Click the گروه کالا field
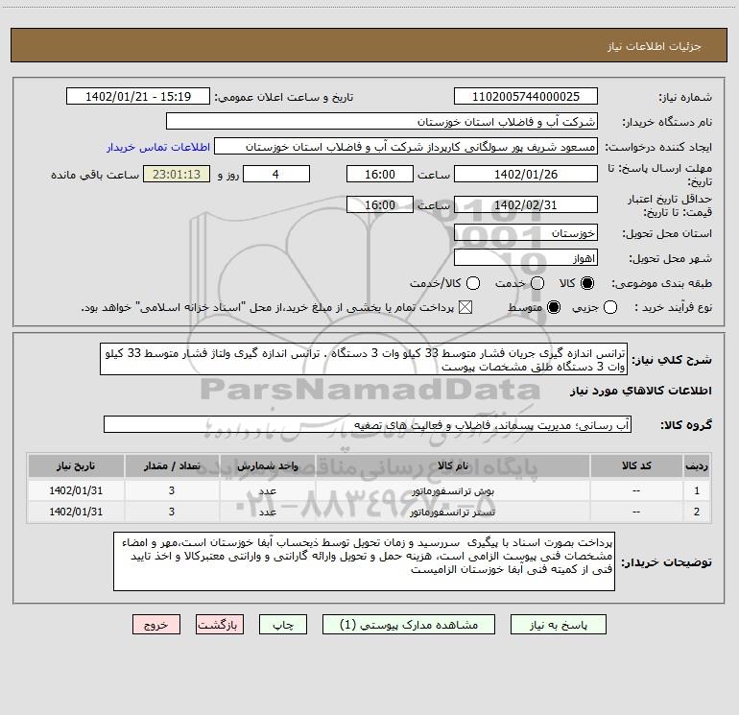Image resolution: width=739 pixels, height=715 pixels. tap(368, 424)
